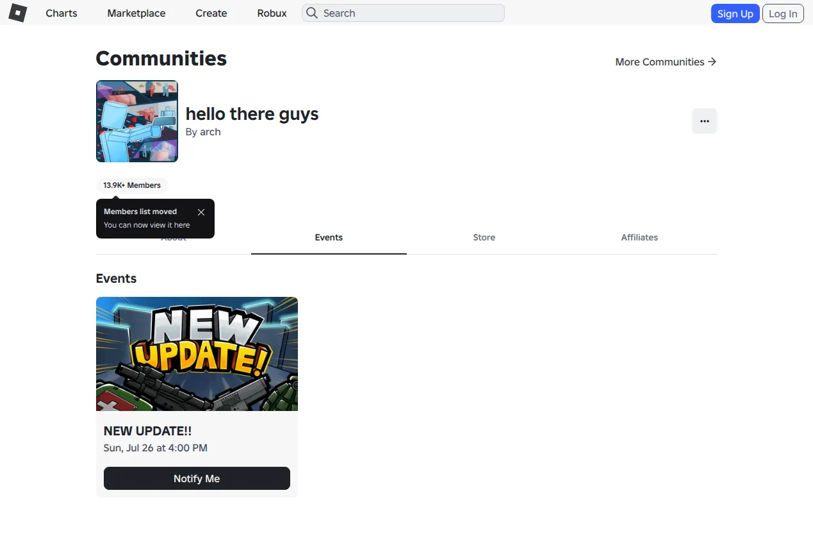Switch to the Affiliates tab

pos(639,237)
